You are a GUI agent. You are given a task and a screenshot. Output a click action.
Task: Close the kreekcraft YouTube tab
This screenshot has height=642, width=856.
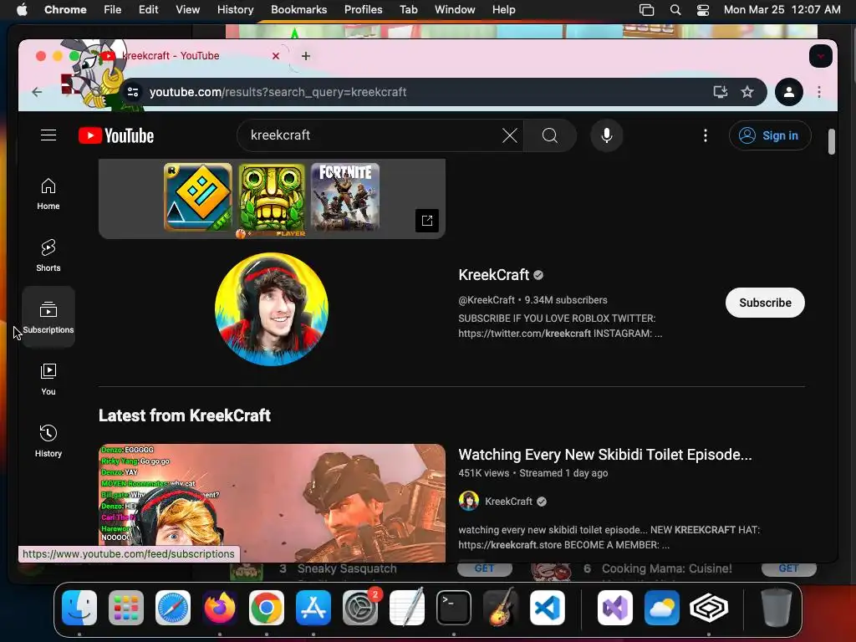coord(276,56)
